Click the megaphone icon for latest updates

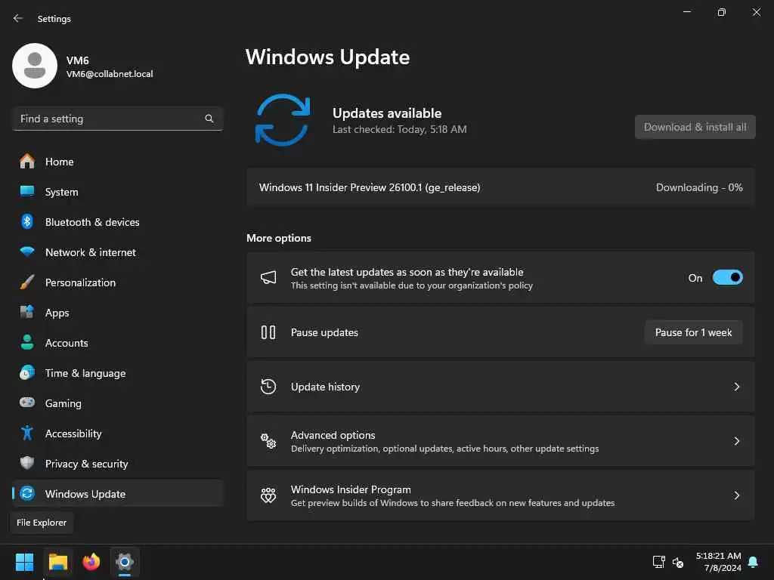tap(268, 277)
